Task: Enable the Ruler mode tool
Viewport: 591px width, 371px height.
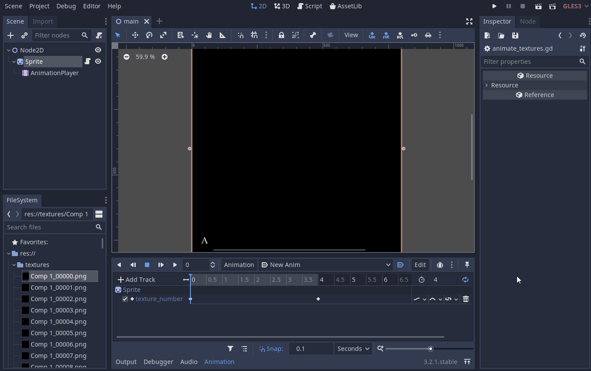Action: coord(223,35)
